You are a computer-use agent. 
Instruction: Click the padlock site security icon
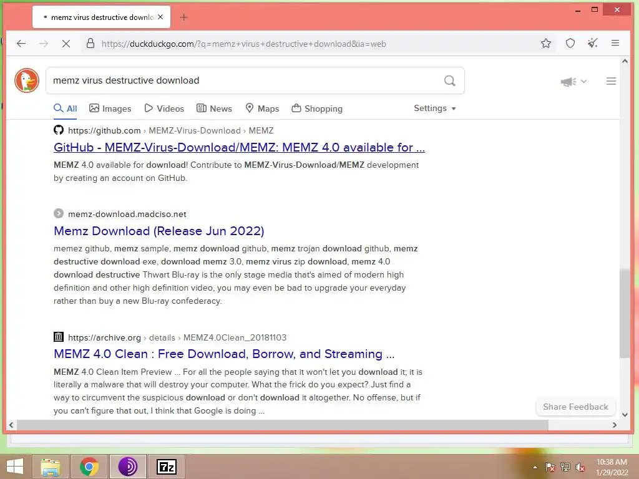tap(90, 44)
